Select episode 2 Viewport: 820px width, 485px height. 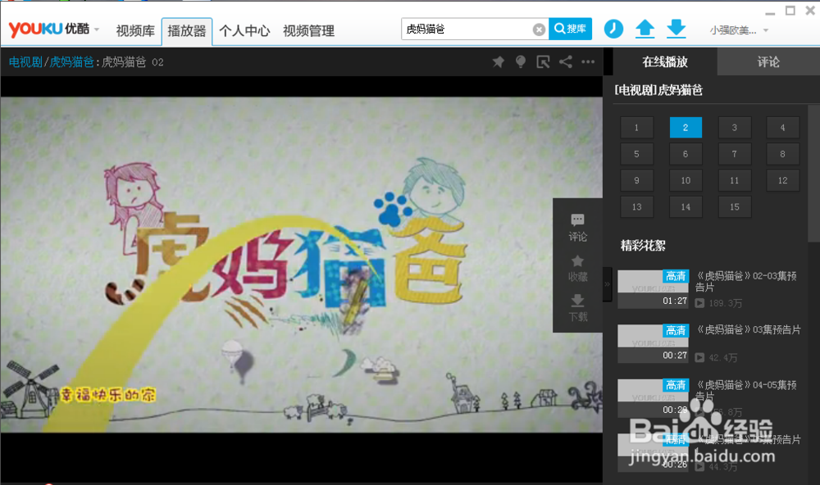pos(686,128)
